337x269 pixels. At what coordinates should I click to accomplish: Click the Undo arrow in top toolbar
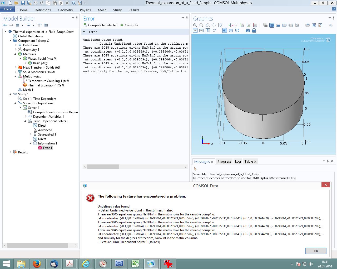tap(36, 3)
